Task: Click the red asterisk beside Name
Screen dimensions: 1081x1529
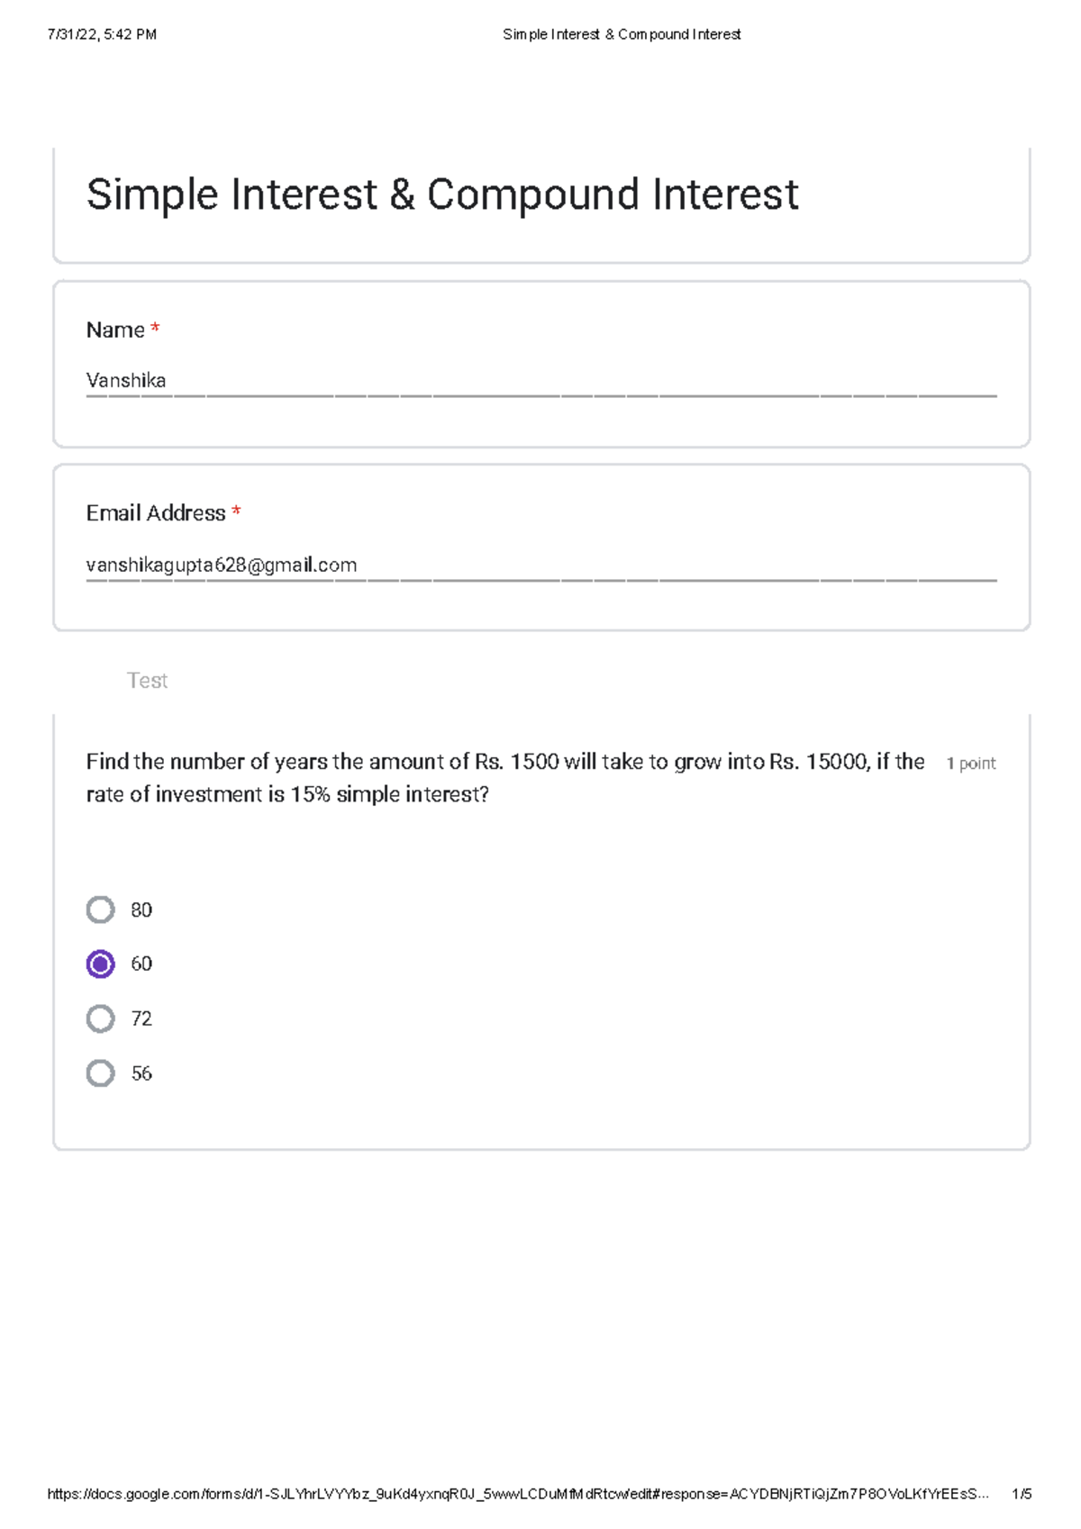Action: (x=155, y=330)
